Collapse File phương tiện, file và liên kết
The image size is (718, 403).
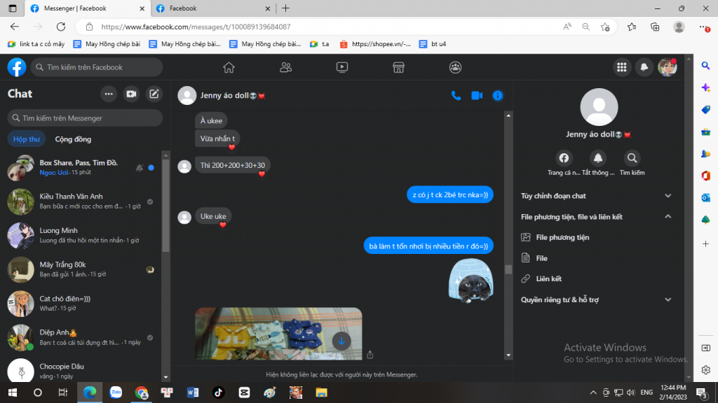pyautogui.click(x=668, y=217)
